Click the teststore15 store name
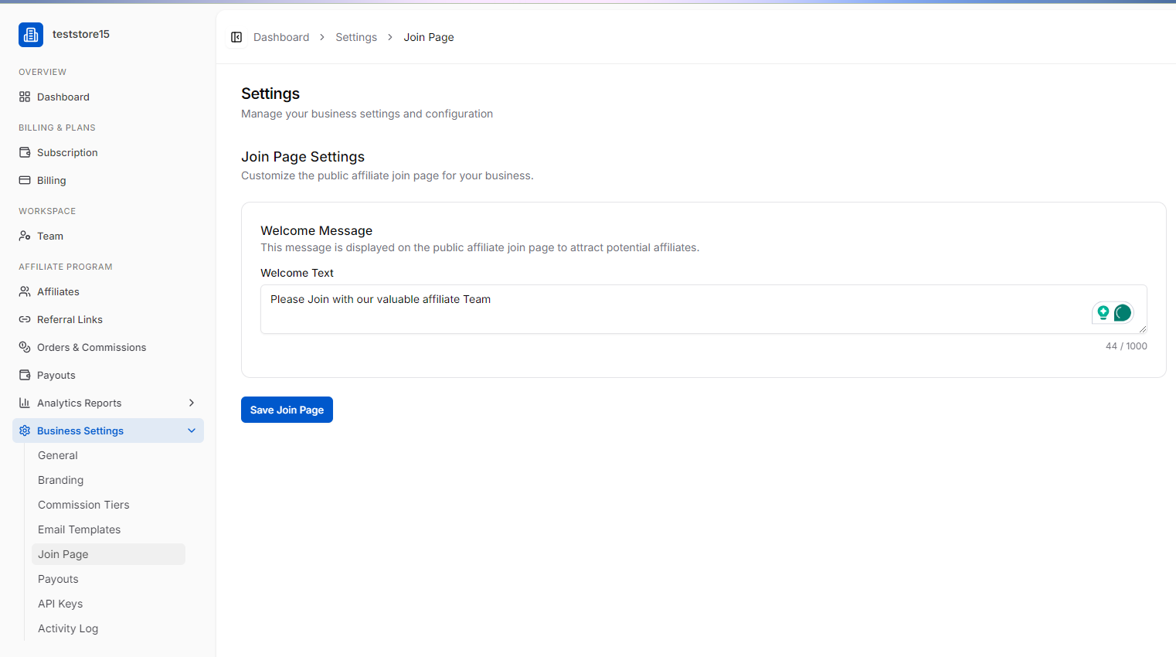Viewport: 1176px width, 657px height. [81, 34]
